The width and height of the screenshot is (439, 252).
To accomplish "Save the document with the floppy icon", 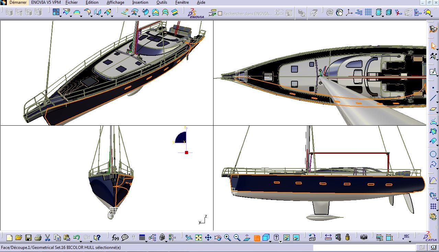I will click(28, 237).
